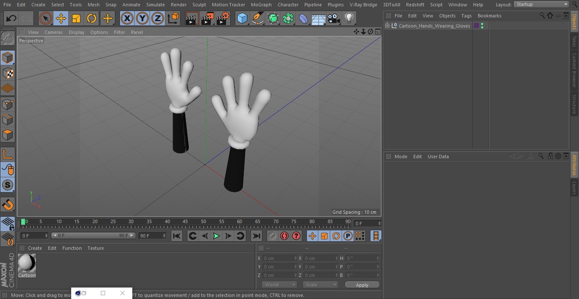Image resolution: width=579 pixels, height=299 pixels.
Task: Toggle Z axis lock
Action: pos(158,18)
